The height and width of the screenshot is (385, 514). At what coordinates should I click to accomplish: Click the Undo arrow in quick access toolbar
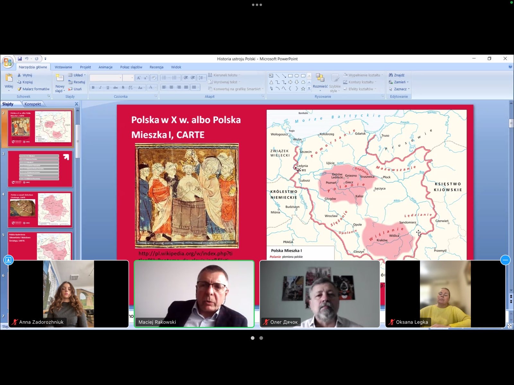tap(27, 59)
